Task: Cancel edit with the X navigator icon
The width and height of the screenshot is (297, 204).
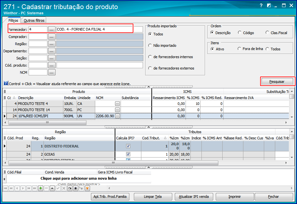Action: (x=64, y=188)
